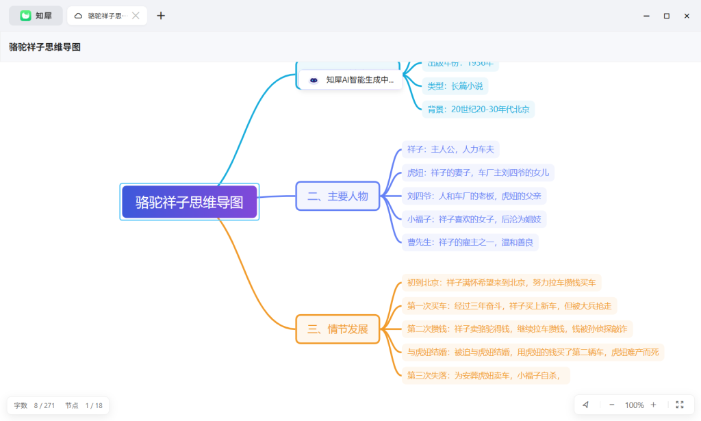Maximize the 知犀 window
Image resolution: width=701 pixels, height=421 pixels.
(667, 16)
